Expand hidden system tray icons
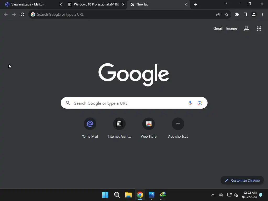Viewport: 268px width, 201px height. (x=213, y=195)
